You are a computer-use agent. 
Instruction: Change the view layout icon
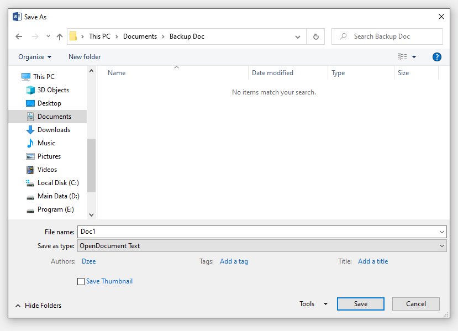tap(402, 57)
